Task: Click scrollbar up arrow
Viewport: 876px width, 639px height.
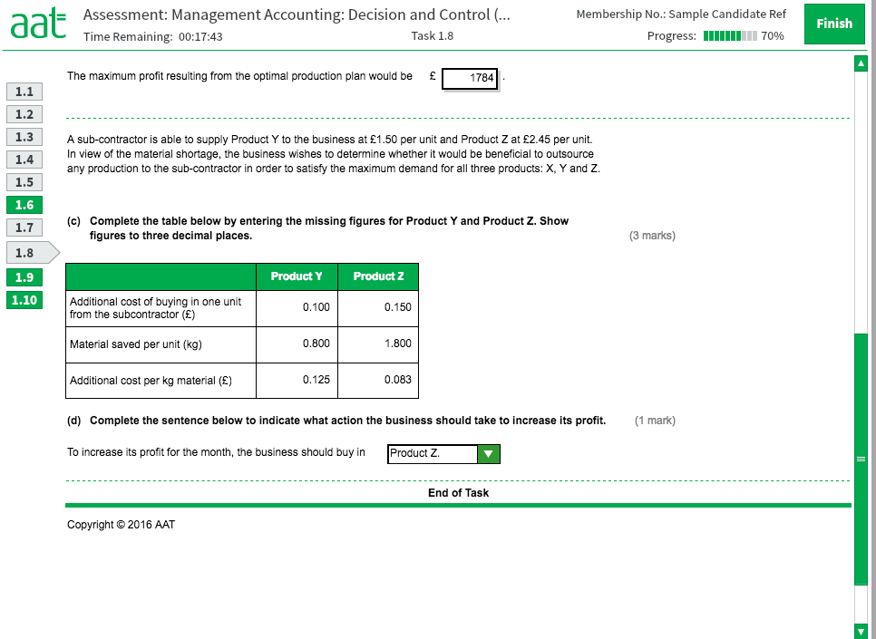Action: (x=861, y=63)
